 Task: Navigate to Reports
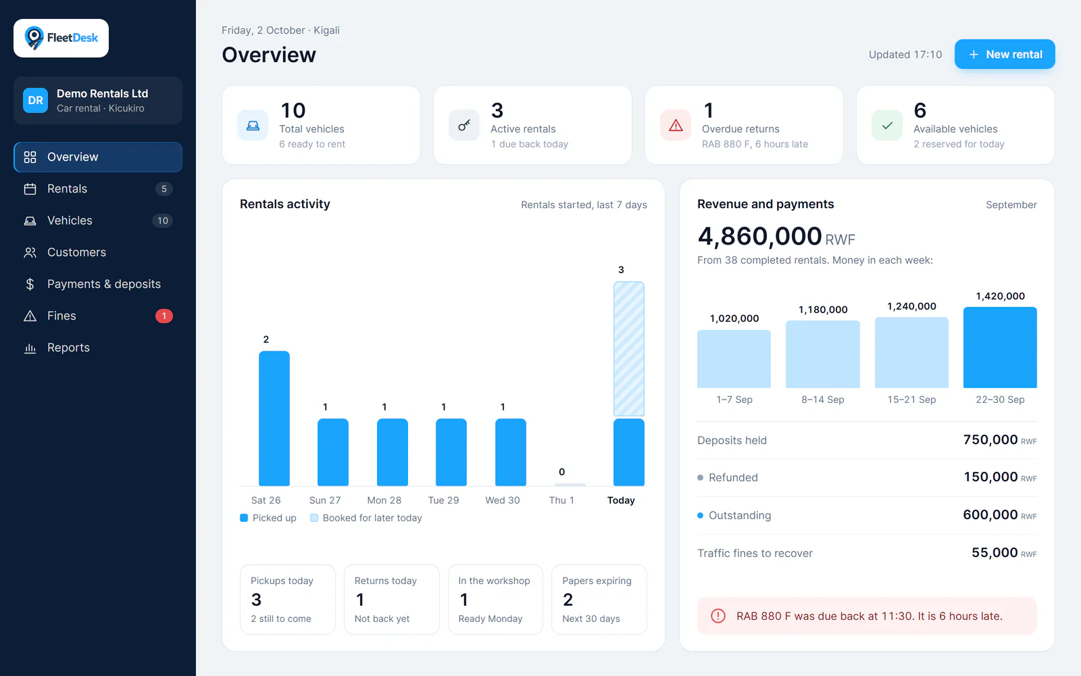tap(98, 347)
